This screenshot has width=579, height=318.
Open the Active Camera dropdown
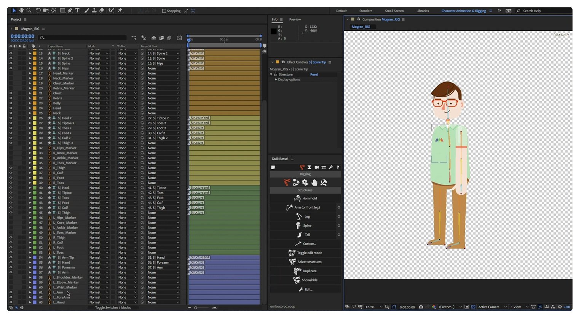[x=491, y=307]
